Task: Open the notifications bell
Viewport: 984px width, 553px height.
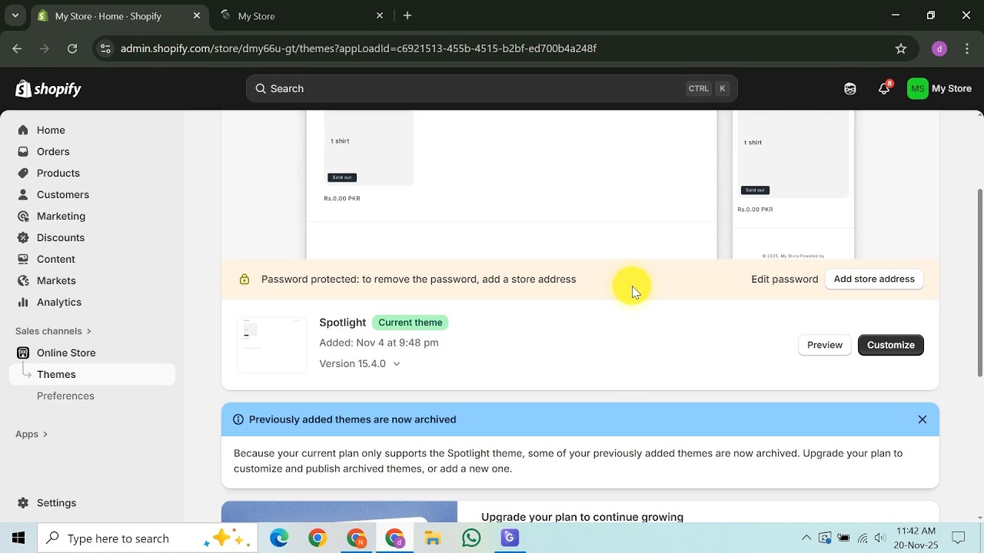Action: pos(884,88)
